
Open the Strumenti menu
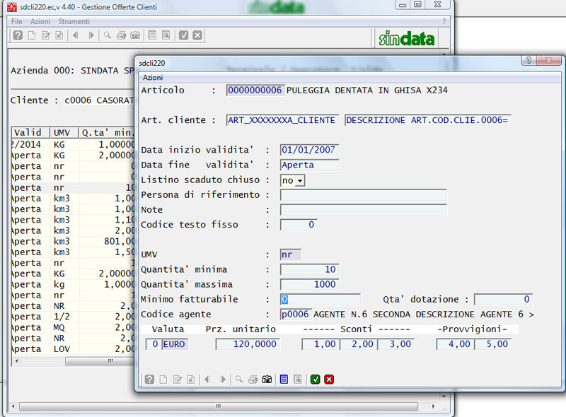74,21
